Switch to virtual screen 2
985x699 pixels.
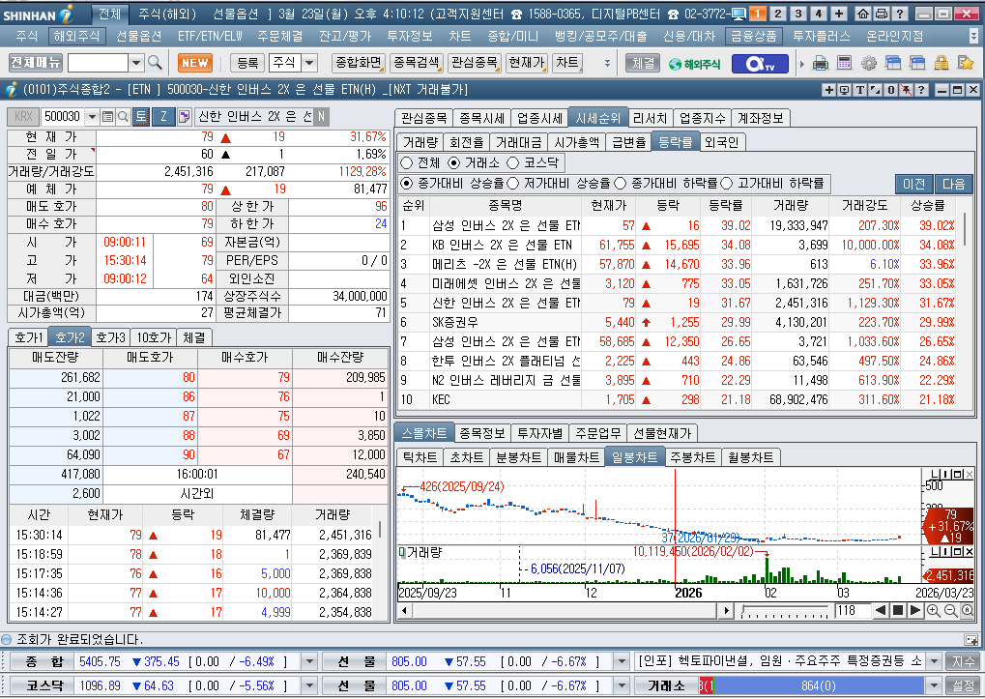(x=778, y=14)
